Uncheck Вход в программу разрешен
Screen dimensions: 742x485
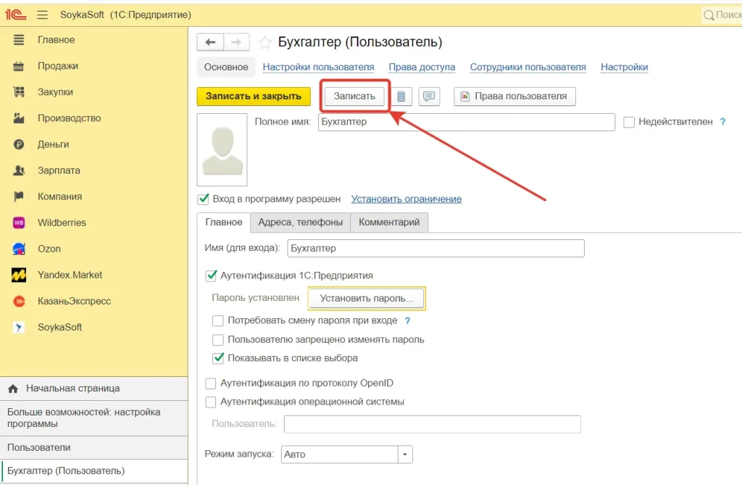pos(204,199)
